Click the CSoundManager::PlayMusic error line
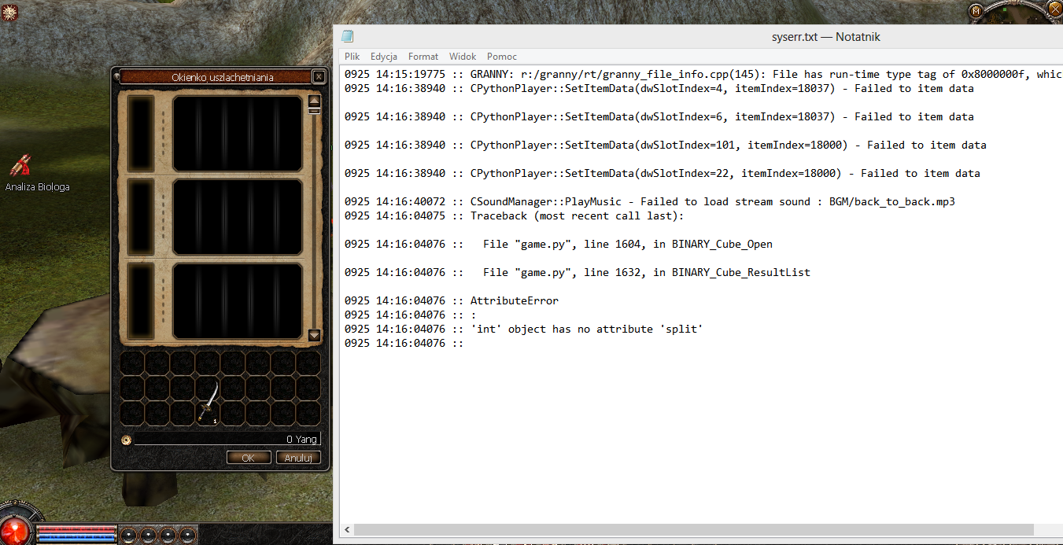 tap(650, 201)
